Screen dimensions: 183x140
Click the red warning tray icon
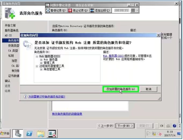160,134
